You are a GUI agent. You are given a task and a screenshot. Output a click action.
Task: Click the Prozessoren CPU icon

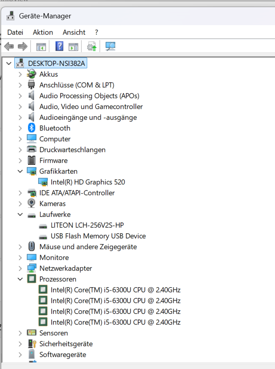point(32,279)
